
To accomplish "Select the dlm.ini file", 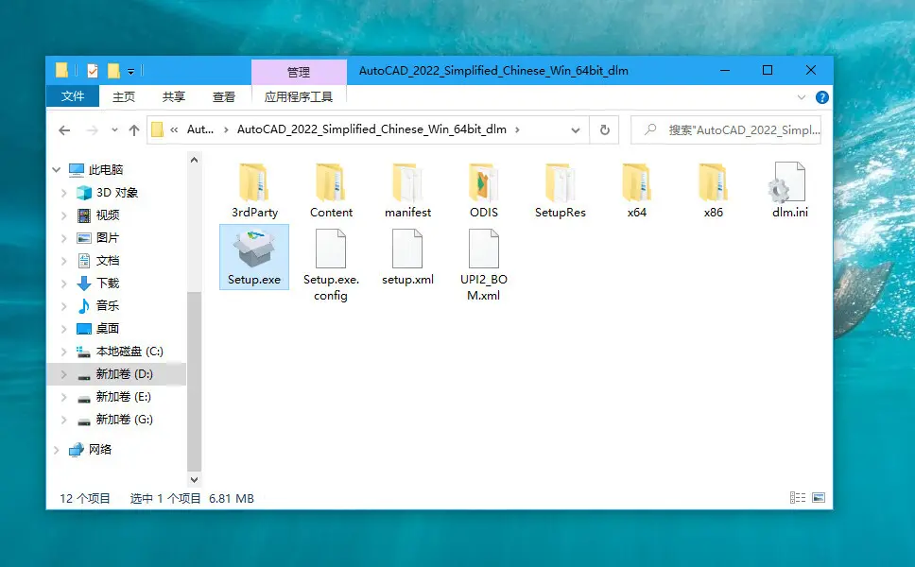I will click(x=789, y=191).
